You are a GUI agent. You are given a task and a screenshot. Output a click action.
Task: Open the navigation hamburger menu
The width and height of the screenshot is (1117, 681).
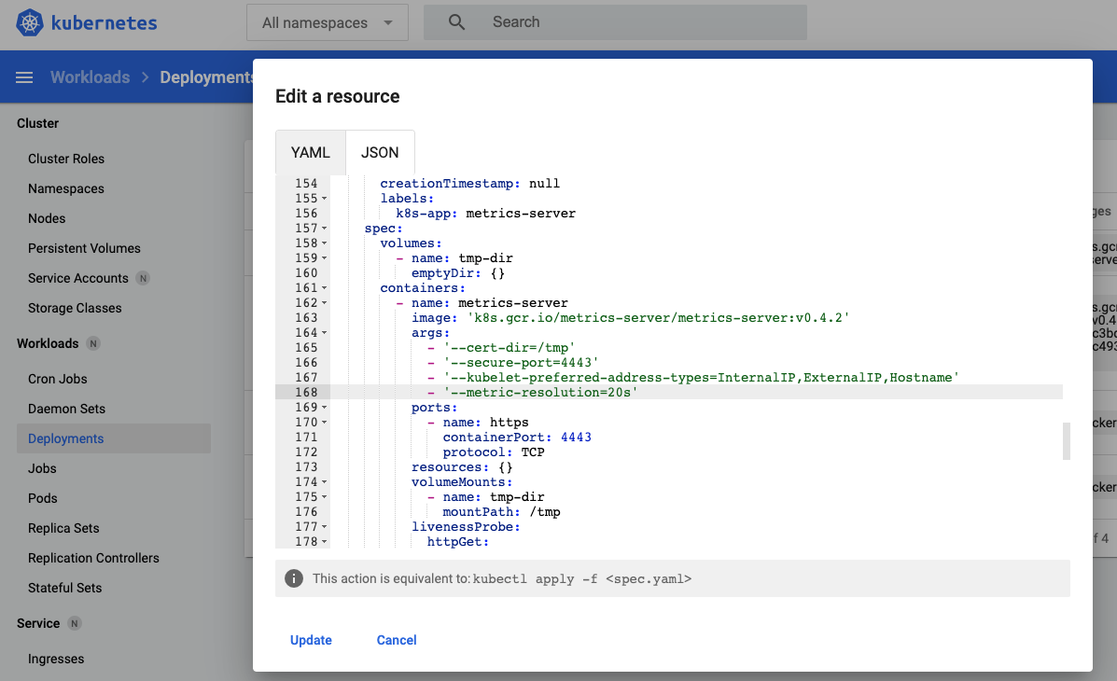click(x=24, y=76)
